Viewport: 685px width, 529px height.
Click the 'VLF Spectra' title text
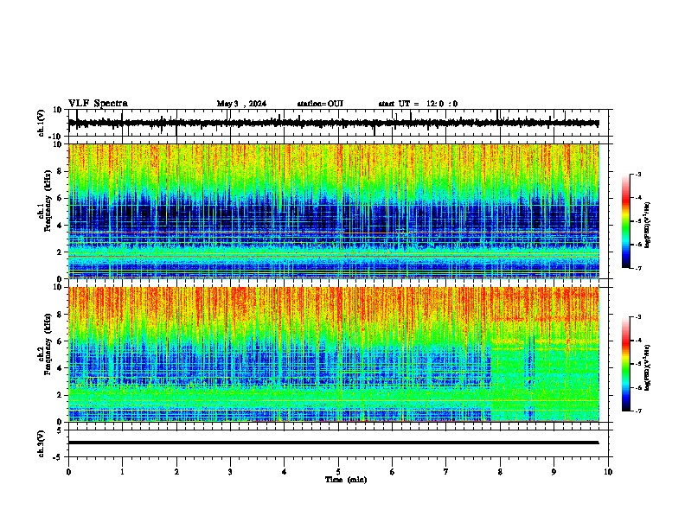(98, 104)
